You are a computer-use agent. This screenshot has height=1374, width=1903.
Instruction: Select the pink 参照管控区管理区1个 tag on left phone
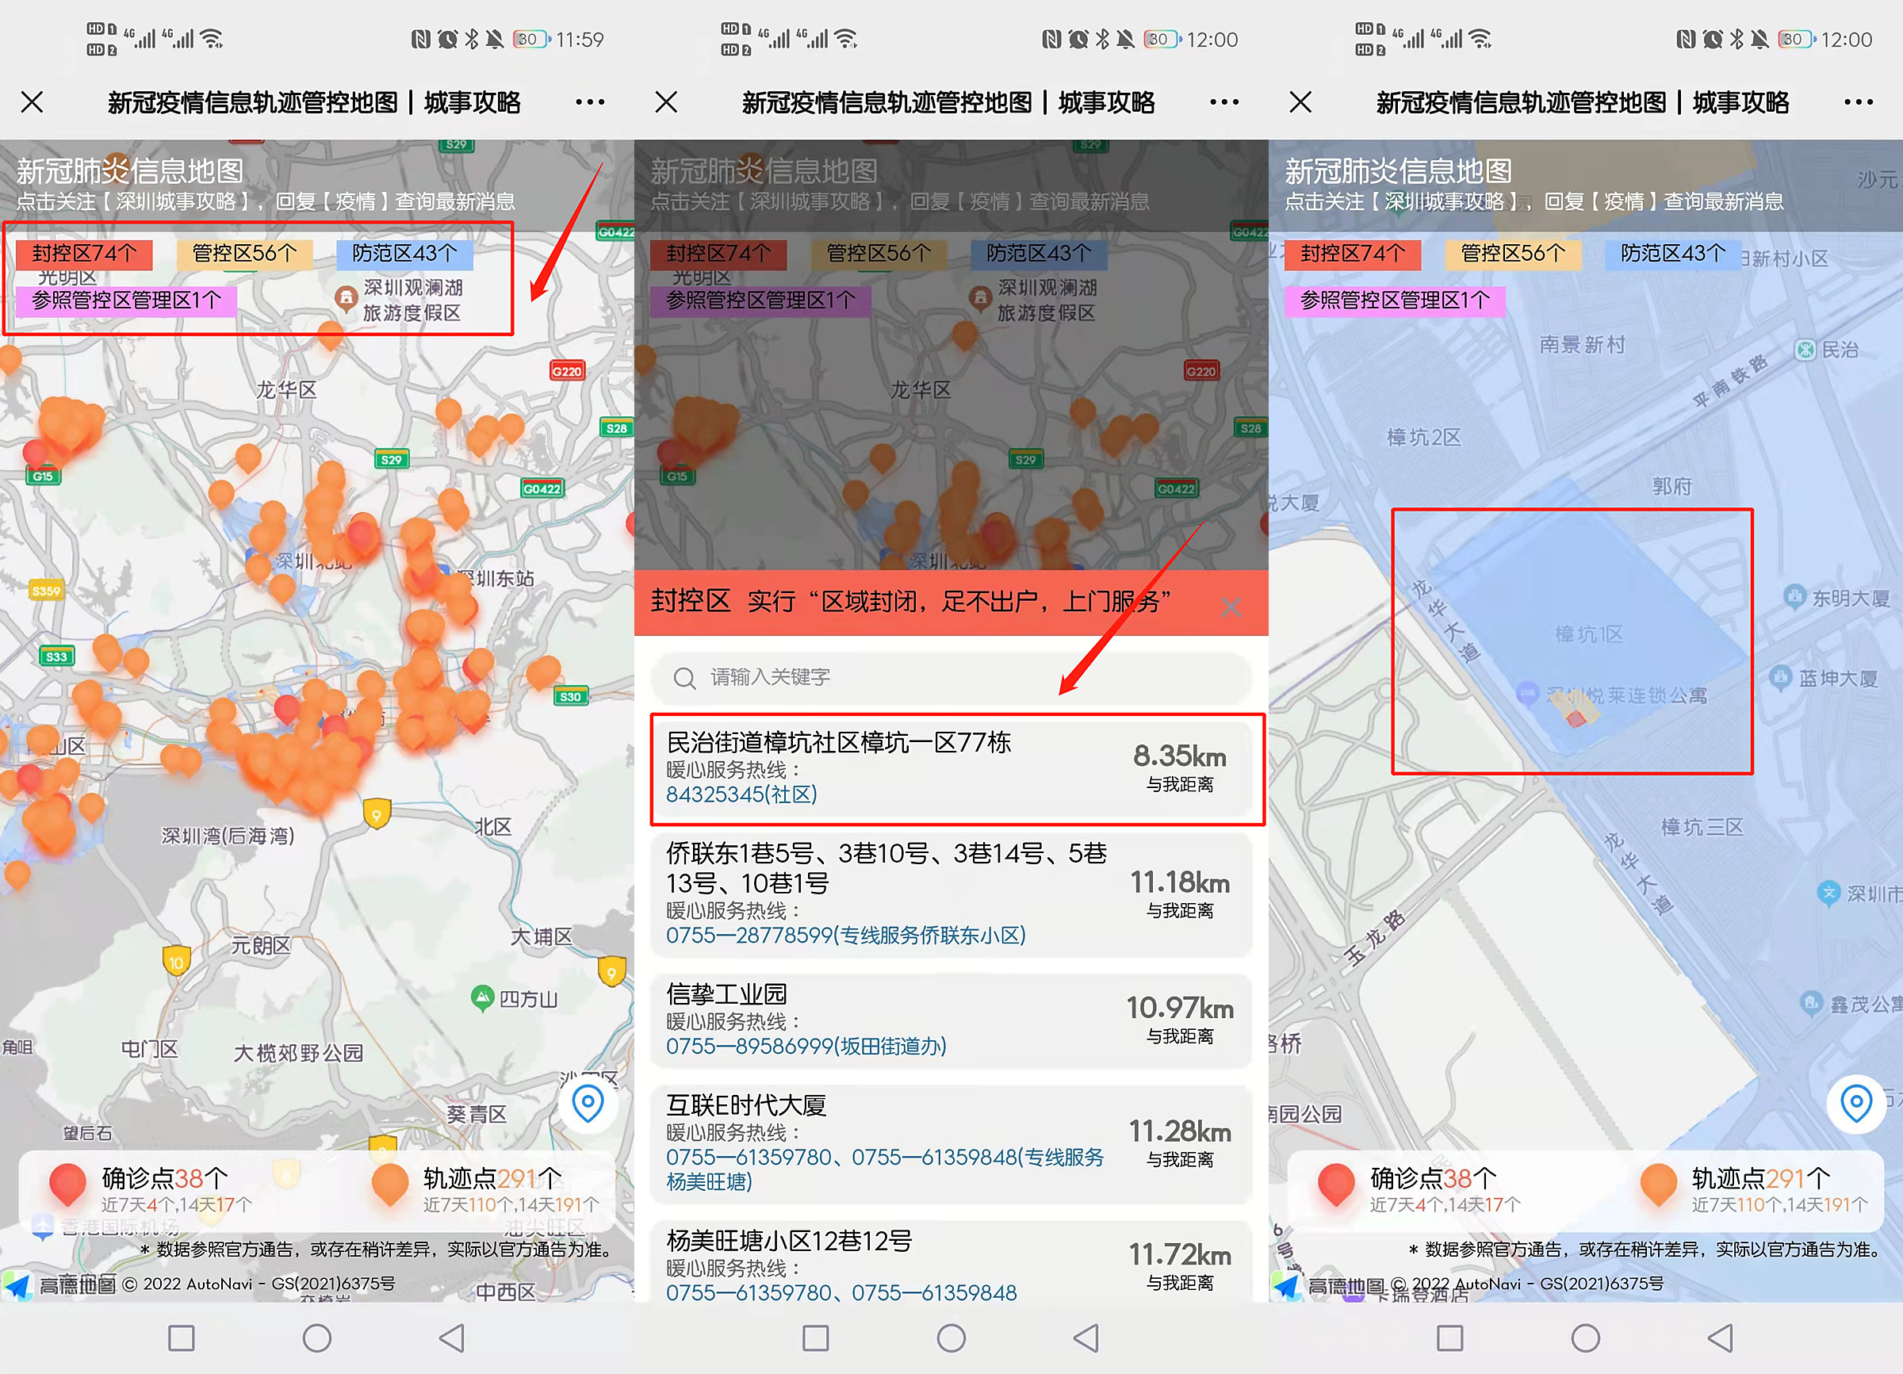(127, 300)
